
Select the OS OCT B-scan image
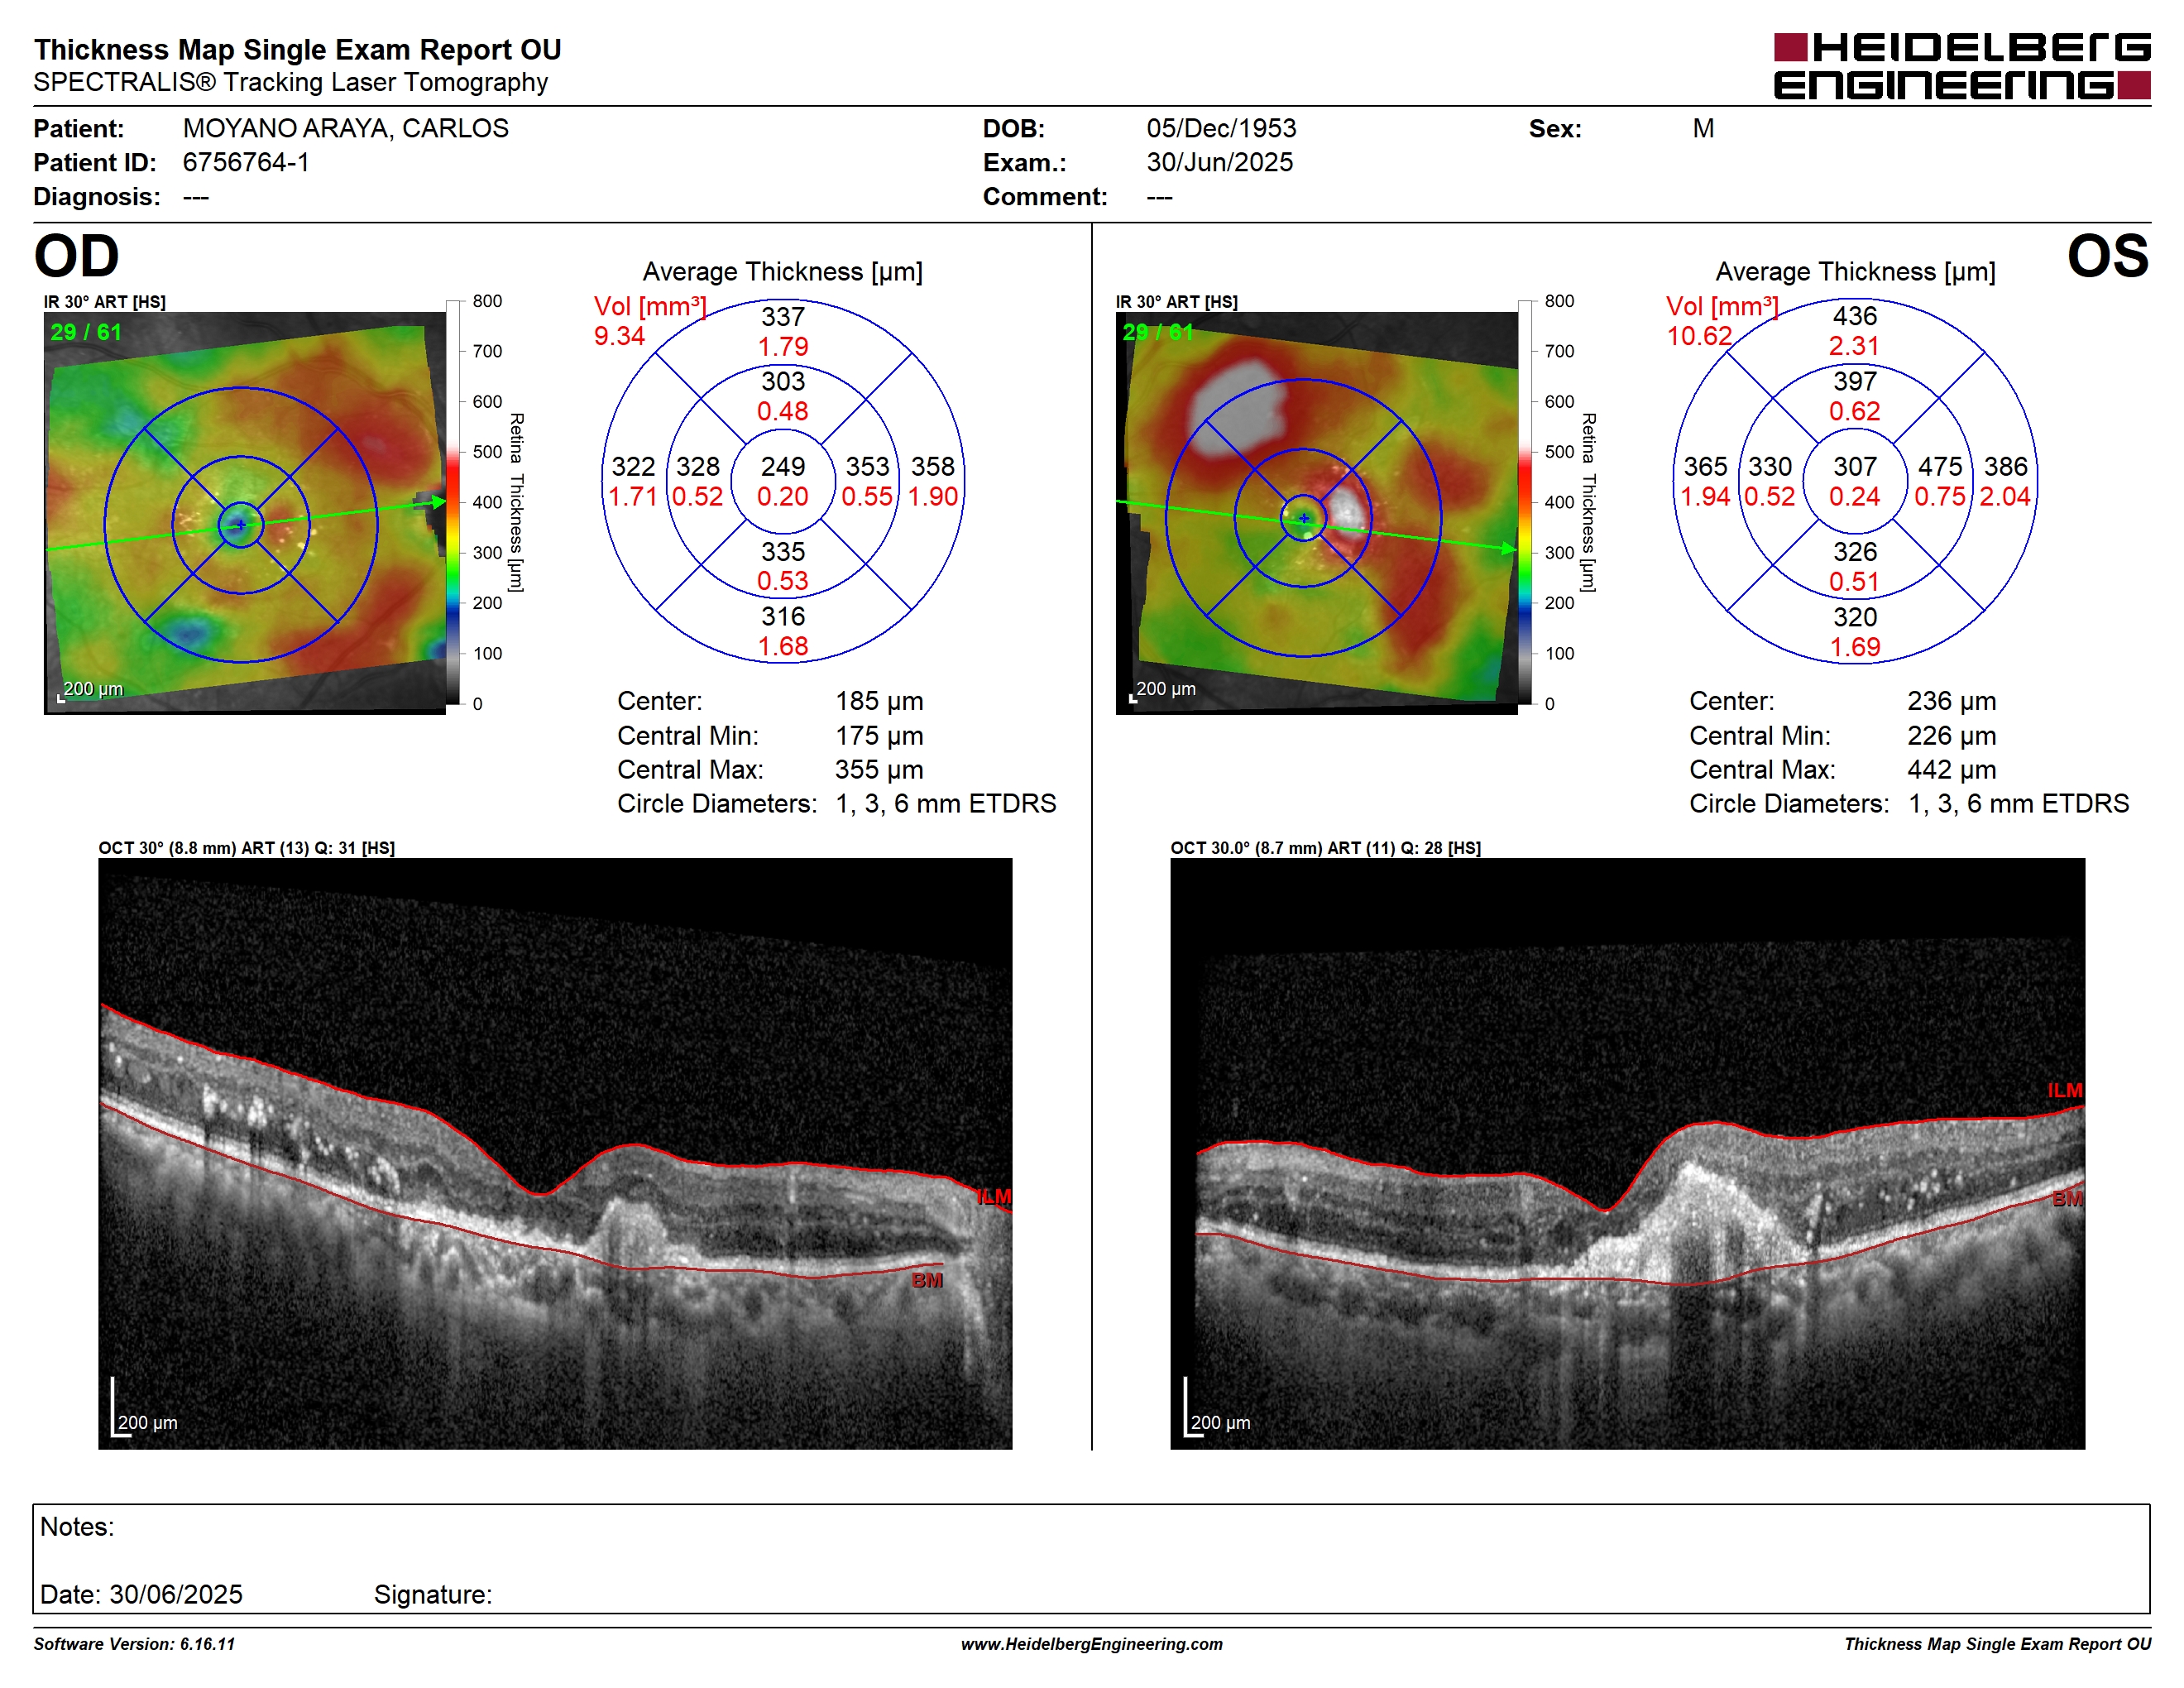click(1627, 1153)
